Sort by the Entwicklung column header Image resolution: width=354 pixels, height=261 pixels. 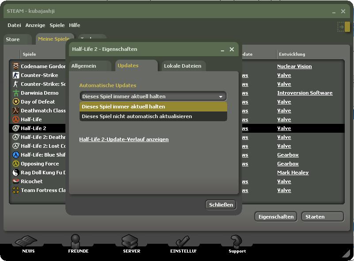(x=292, y=54)
